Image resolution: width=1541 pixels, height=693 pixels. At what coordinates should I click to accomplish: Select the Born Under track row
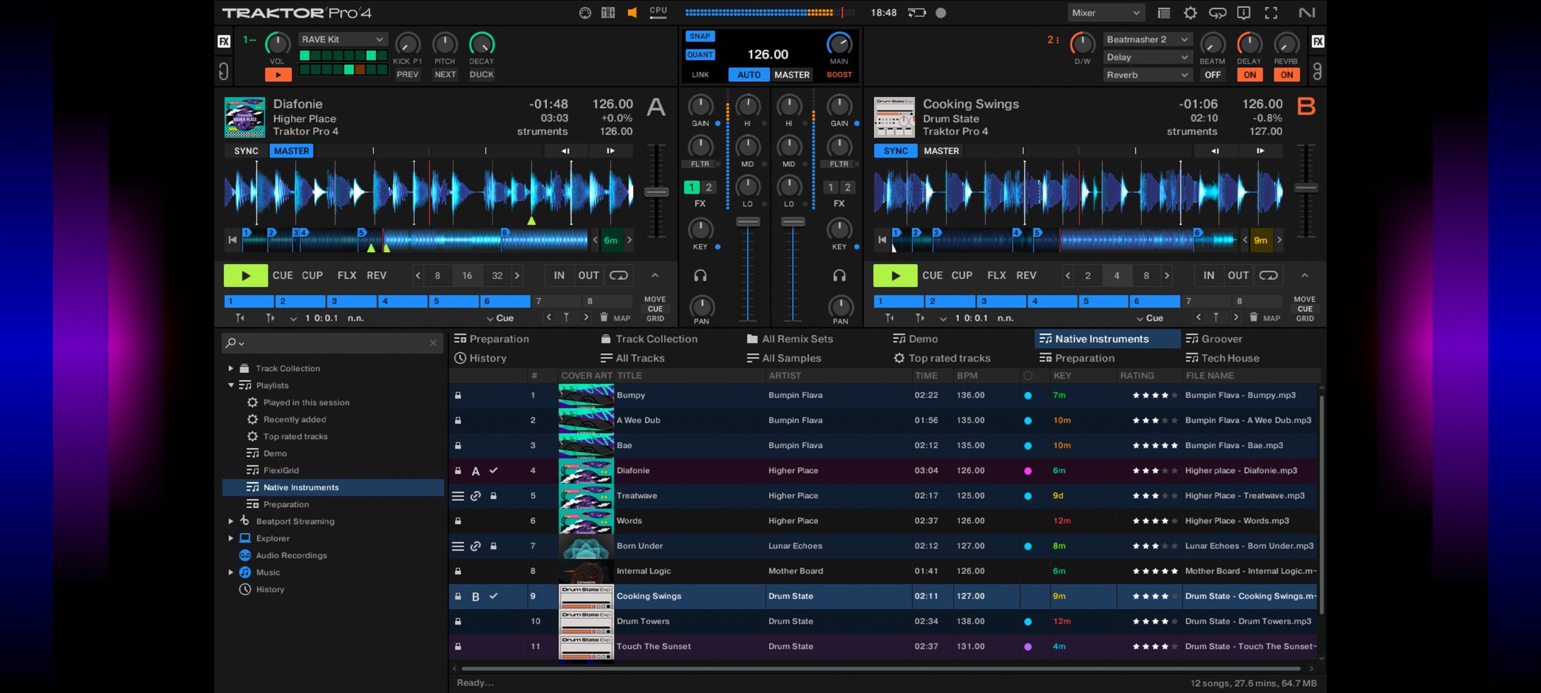[639, 546]
